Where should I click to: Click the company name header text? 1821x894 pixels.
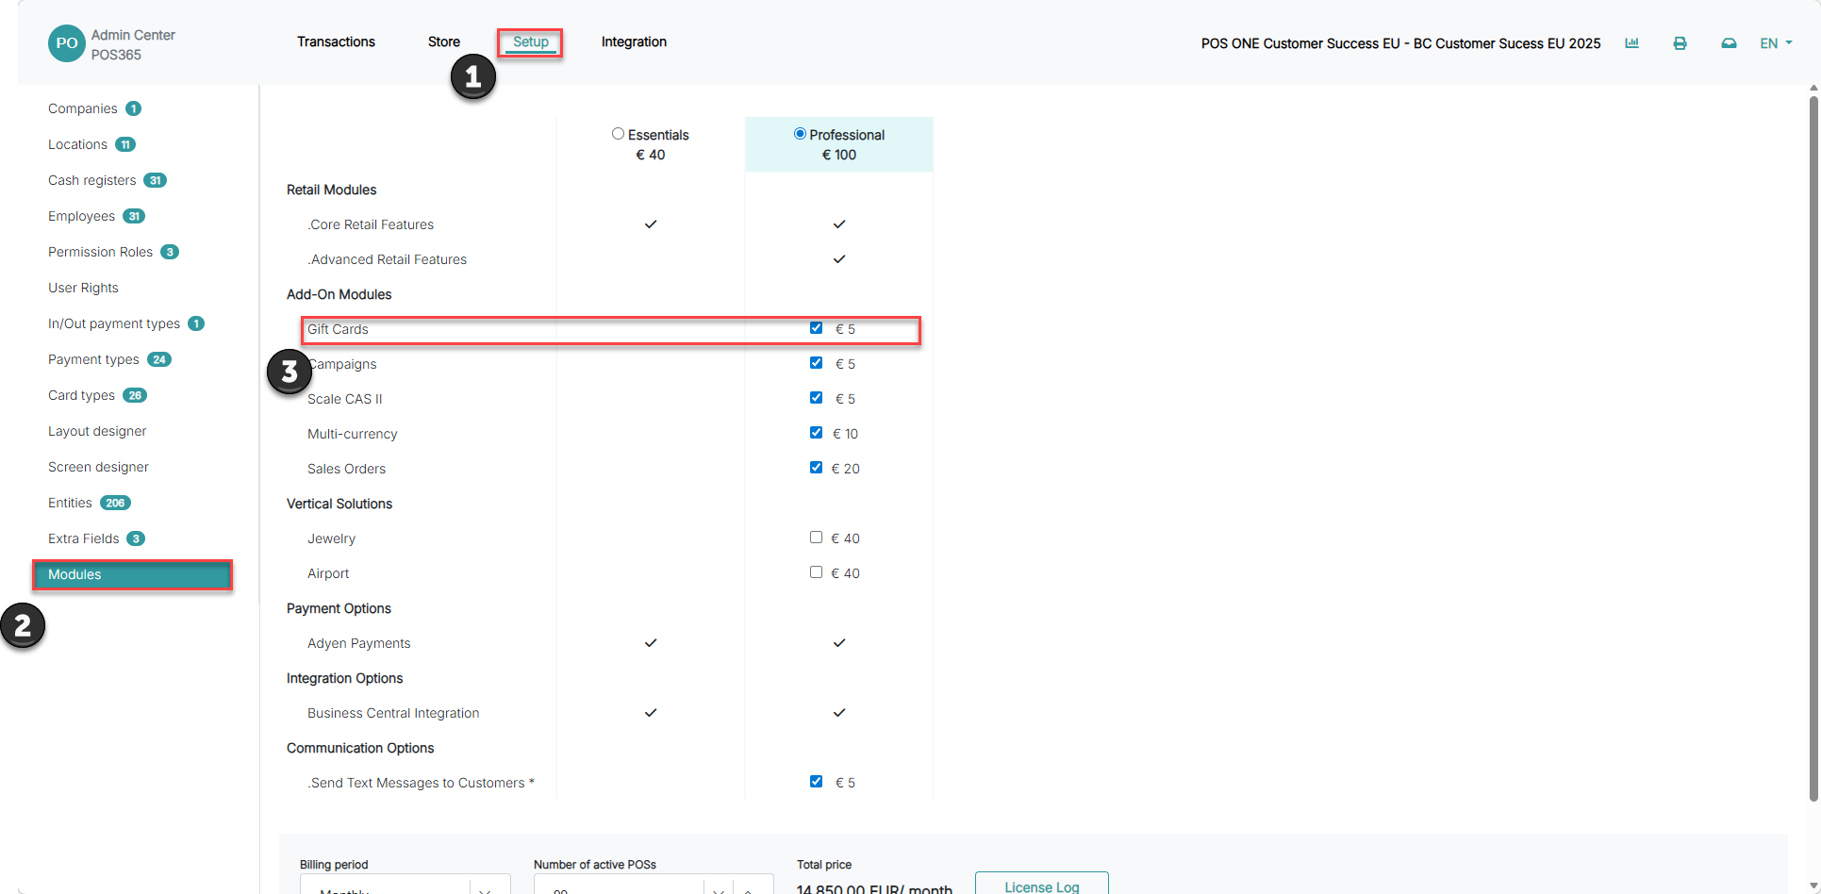tap(1400, 43)
